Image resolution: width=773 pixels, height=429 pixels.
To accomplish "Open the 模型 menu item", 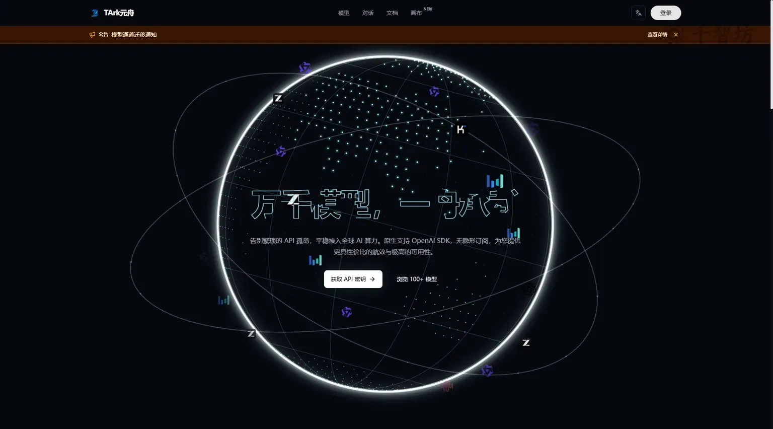I will 344,13.
